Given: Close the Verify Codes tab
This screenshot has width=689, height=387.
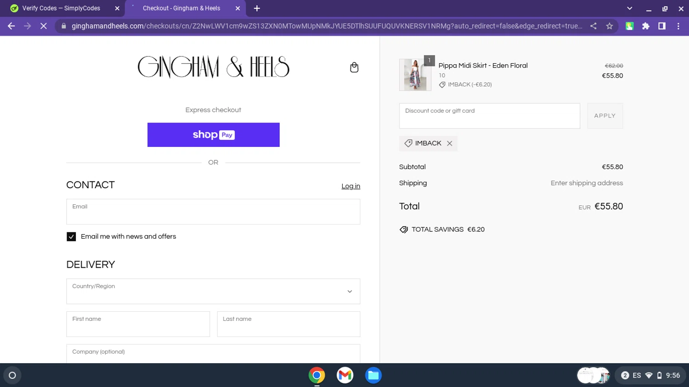Looking at the screenshot, I should pyautogui.click(x=117, y=8).
